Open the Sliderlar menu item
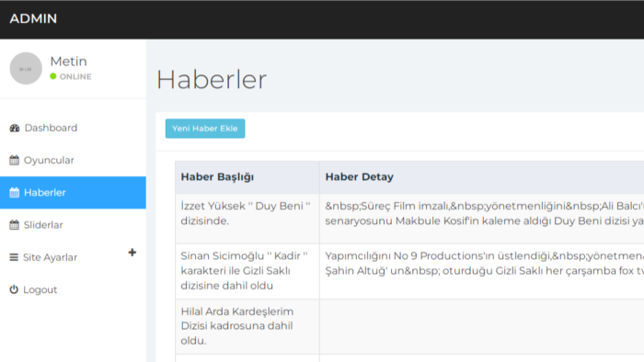Screen dimensions: 644x362 pos(73,225)
